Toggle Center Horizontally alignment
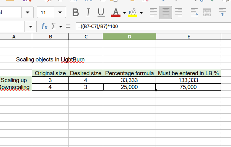231x147 pixels. click(166, 12)
